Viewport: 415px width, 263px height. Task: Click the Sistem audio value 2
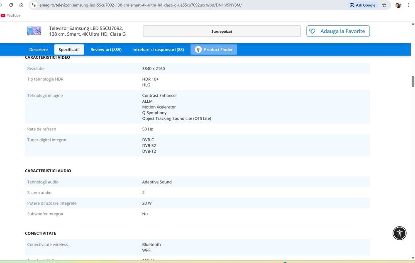coord(144,193)
